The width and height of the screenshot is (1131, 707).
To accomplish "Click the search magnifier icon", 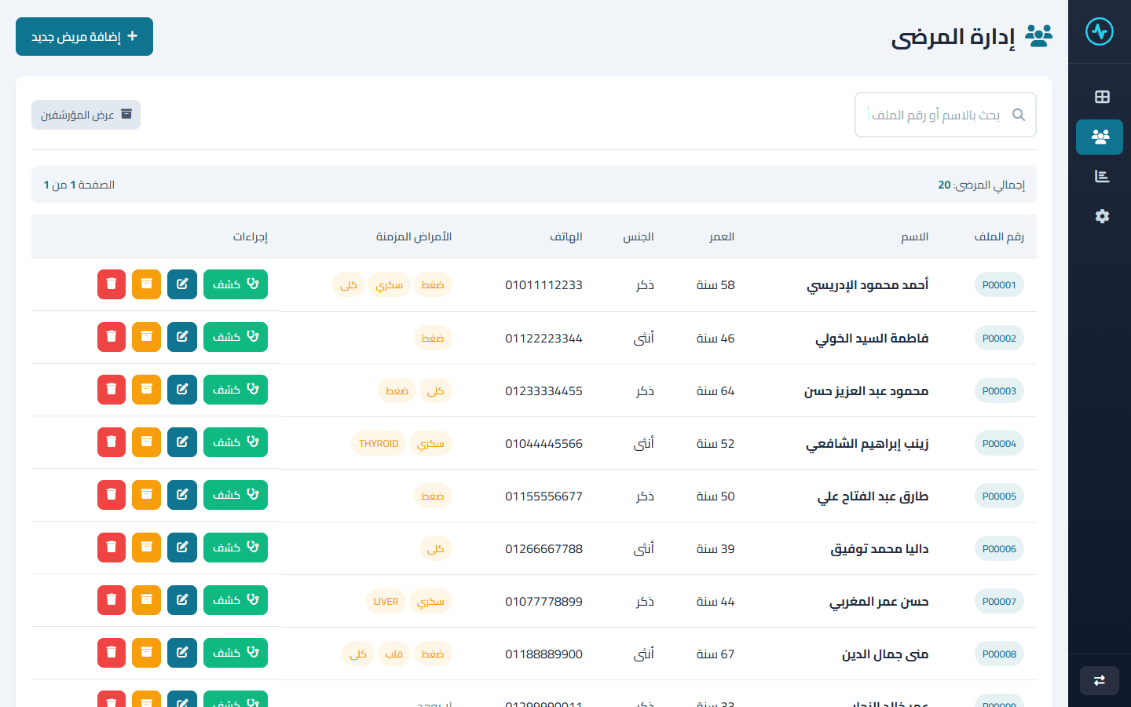I will pyautogui.click(x=1019, y=115).
